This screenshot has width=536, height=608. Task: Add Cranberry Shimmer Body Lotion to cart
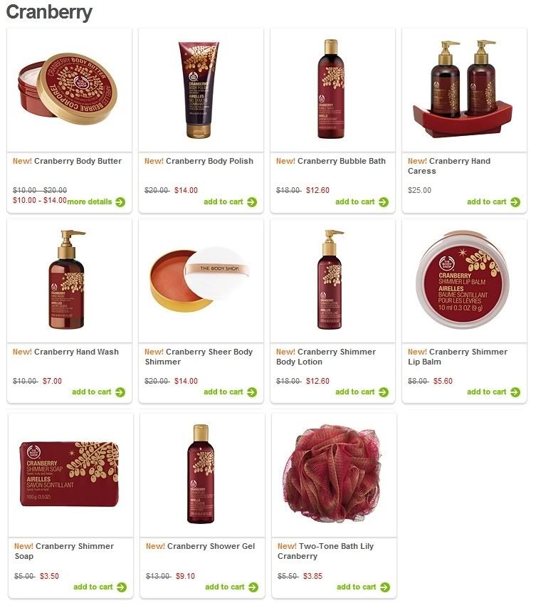point(362,392)
